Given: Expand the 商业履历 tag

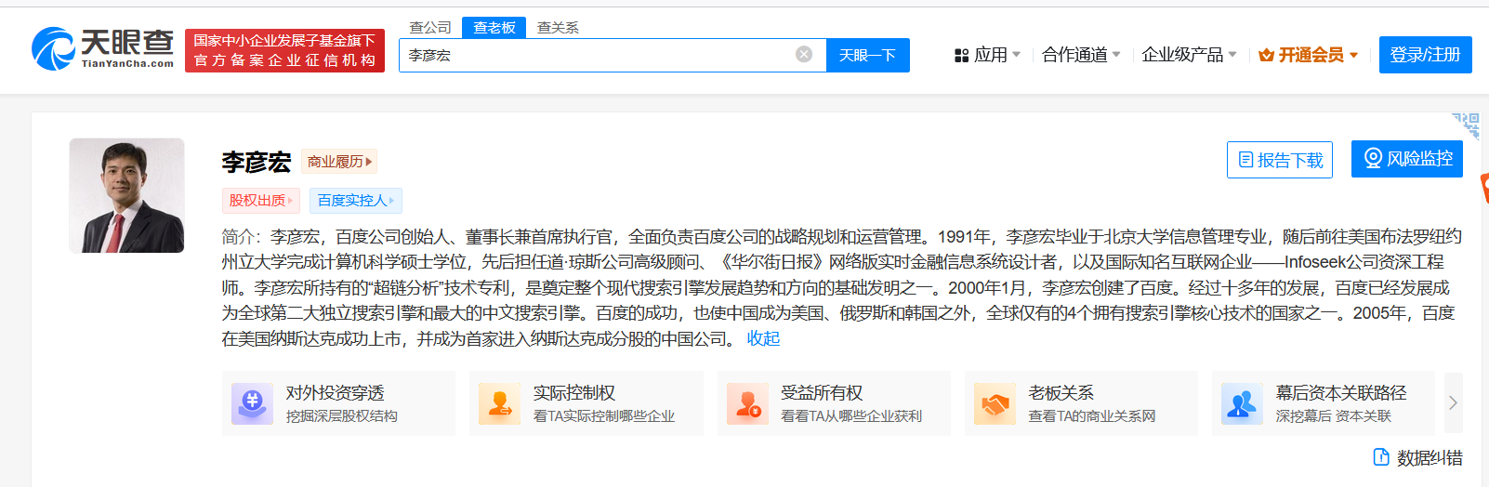Looking at the screenshot, I should (x=339, y=162).
